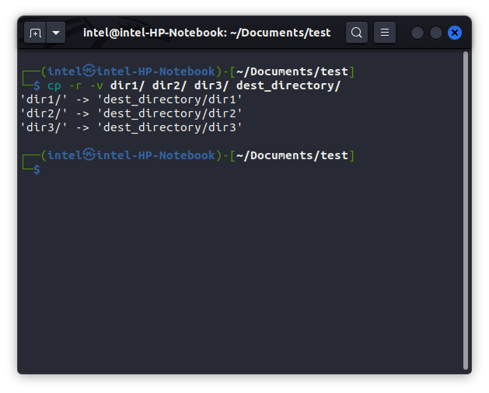Click the vertical scrollbar on right edge
This screenshot has width=489, height=393.
(466, 210)
